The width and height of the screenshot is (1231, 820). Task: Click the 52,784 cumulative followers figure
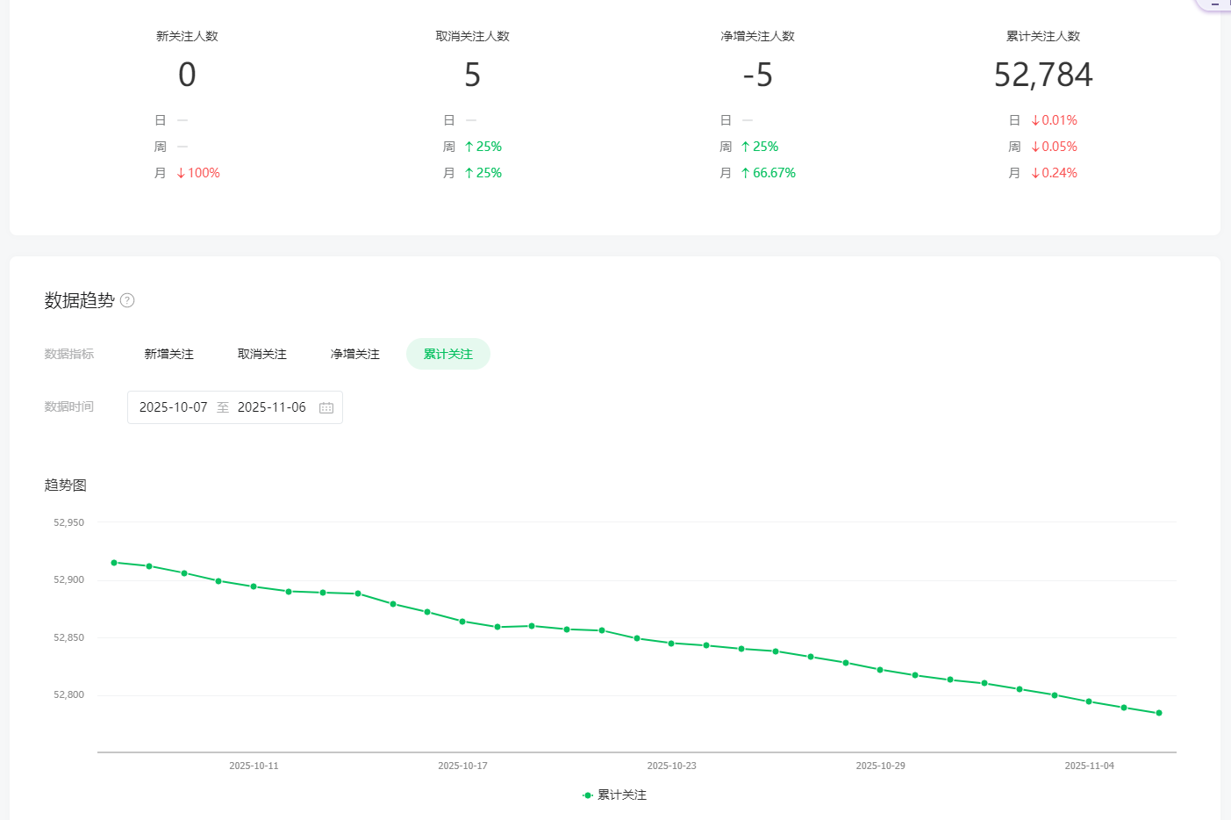(1042, 75)
